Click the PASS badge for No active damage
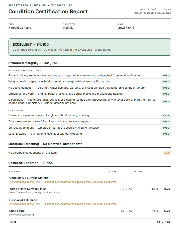 pyautogui.click(x=166, y=88)
